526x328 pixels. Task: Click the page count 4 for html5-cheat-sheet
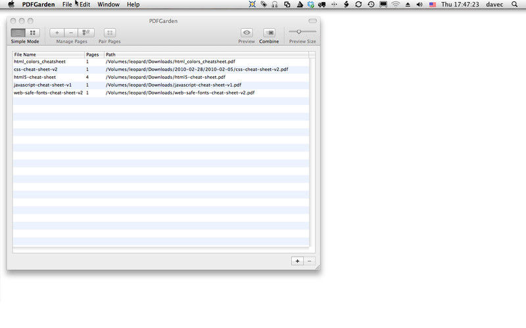pyautogui.click(x=87, y=77)
